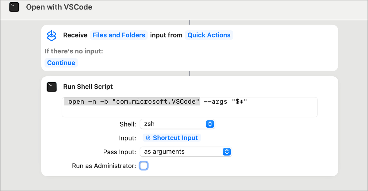Click the chevron on the as arguments dropdown

tap(226, 151)
